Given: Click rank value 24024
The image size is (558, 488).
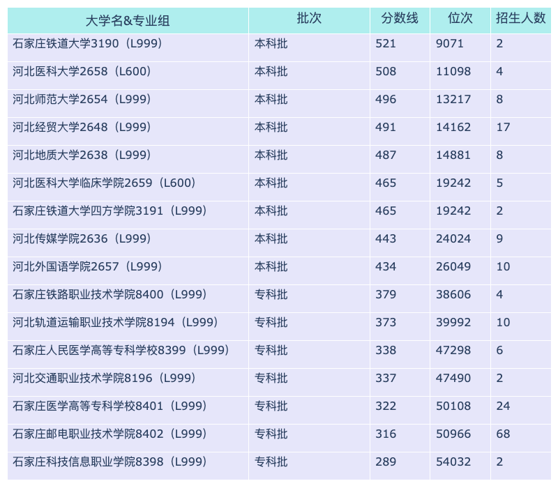Looking at the screenshot, I should 453,238.
